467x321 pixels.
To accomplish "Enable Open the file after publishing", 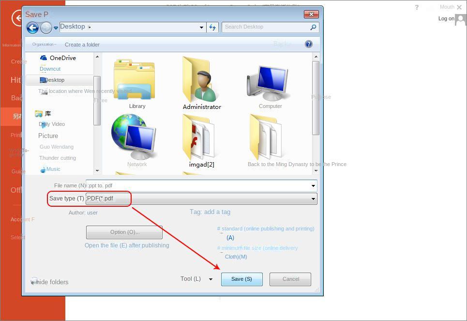I will point(127,245).
